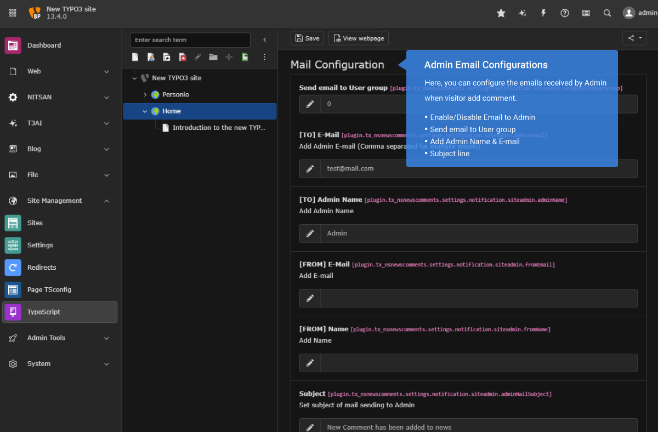Click the pencil icon beside test@mail.com
The height and width of the screenshot is (432, 658).
coord(310,169)
